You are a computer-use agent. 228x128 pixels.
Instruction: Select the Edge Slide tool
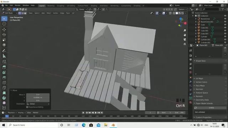pos(4,108)
